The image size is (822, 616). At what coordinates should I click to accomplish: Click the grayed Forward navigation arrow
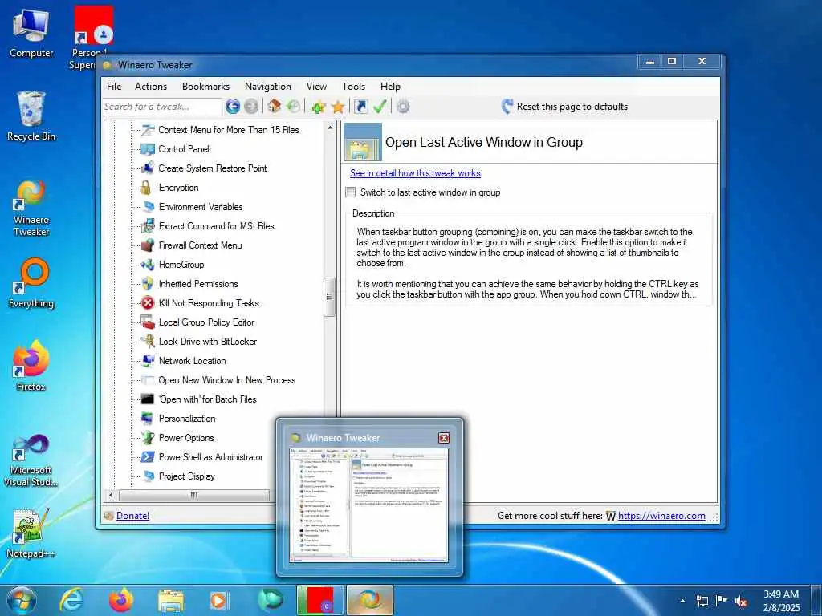[x=251, y=107]
